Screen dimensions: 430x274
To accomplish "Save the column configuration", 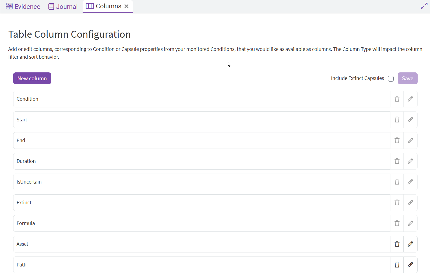I will [407, 78].
